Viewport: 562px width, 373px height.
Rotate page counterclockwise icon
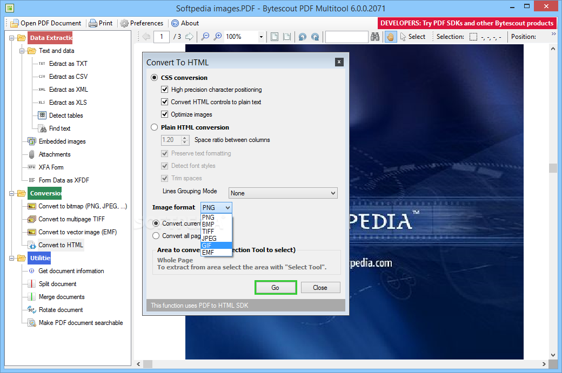303,37
